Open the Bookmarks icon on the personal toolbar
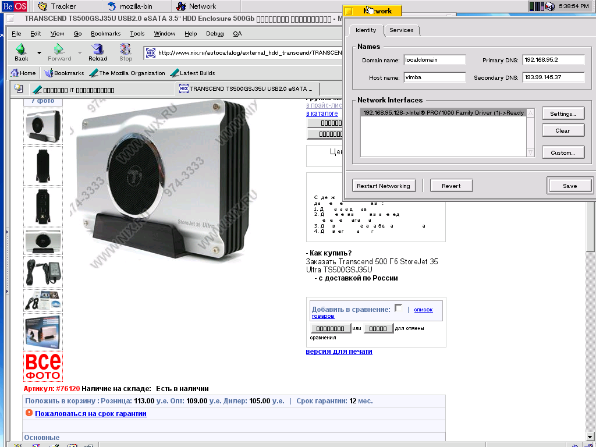Viewport: 596px width, 447px height. [x=49, y=73]
